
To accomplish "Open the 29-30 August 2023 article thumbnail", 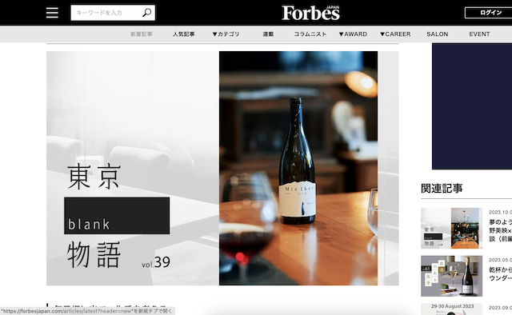I will [x=451, y=309].
